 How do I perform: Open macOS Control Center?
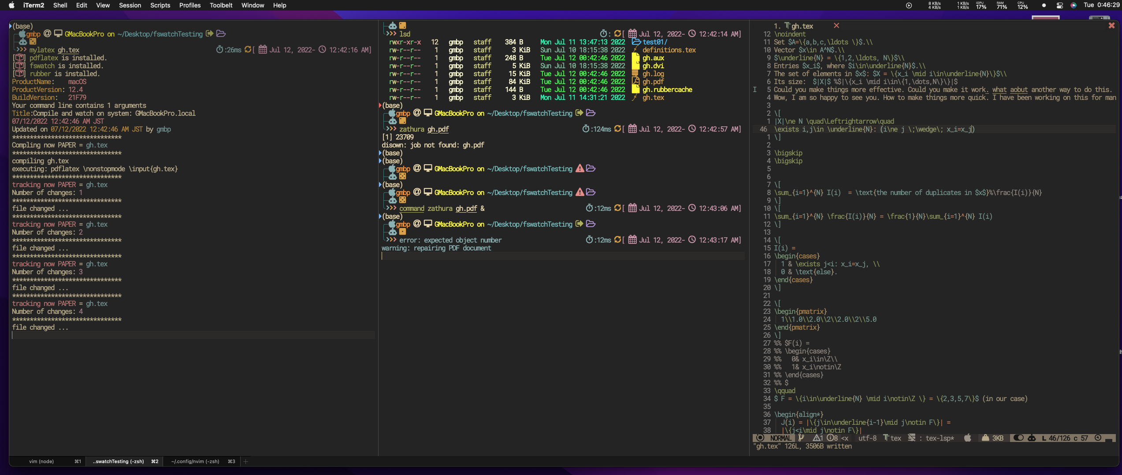[1060, 5]
